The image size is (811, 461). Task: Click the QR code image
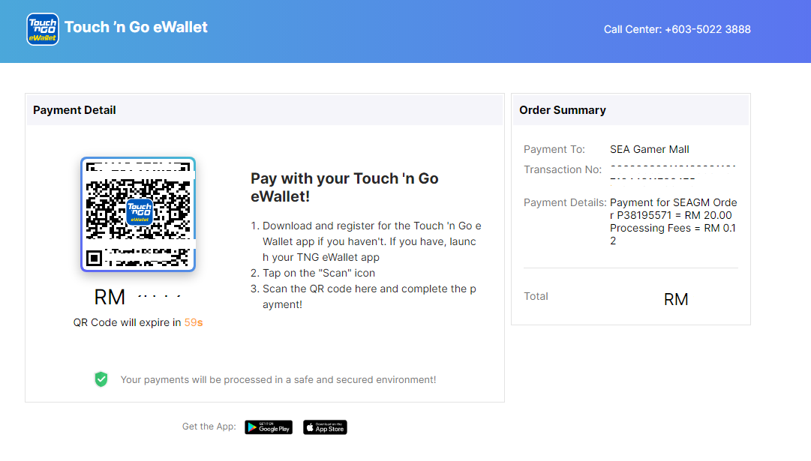pos(138,214)
